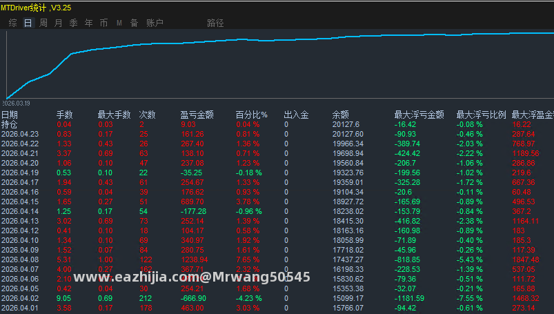Screen dimensions: 554x314
Task: Select the 2026.04.15 date row
Action: pyautogui.click(x=20, y=202)
